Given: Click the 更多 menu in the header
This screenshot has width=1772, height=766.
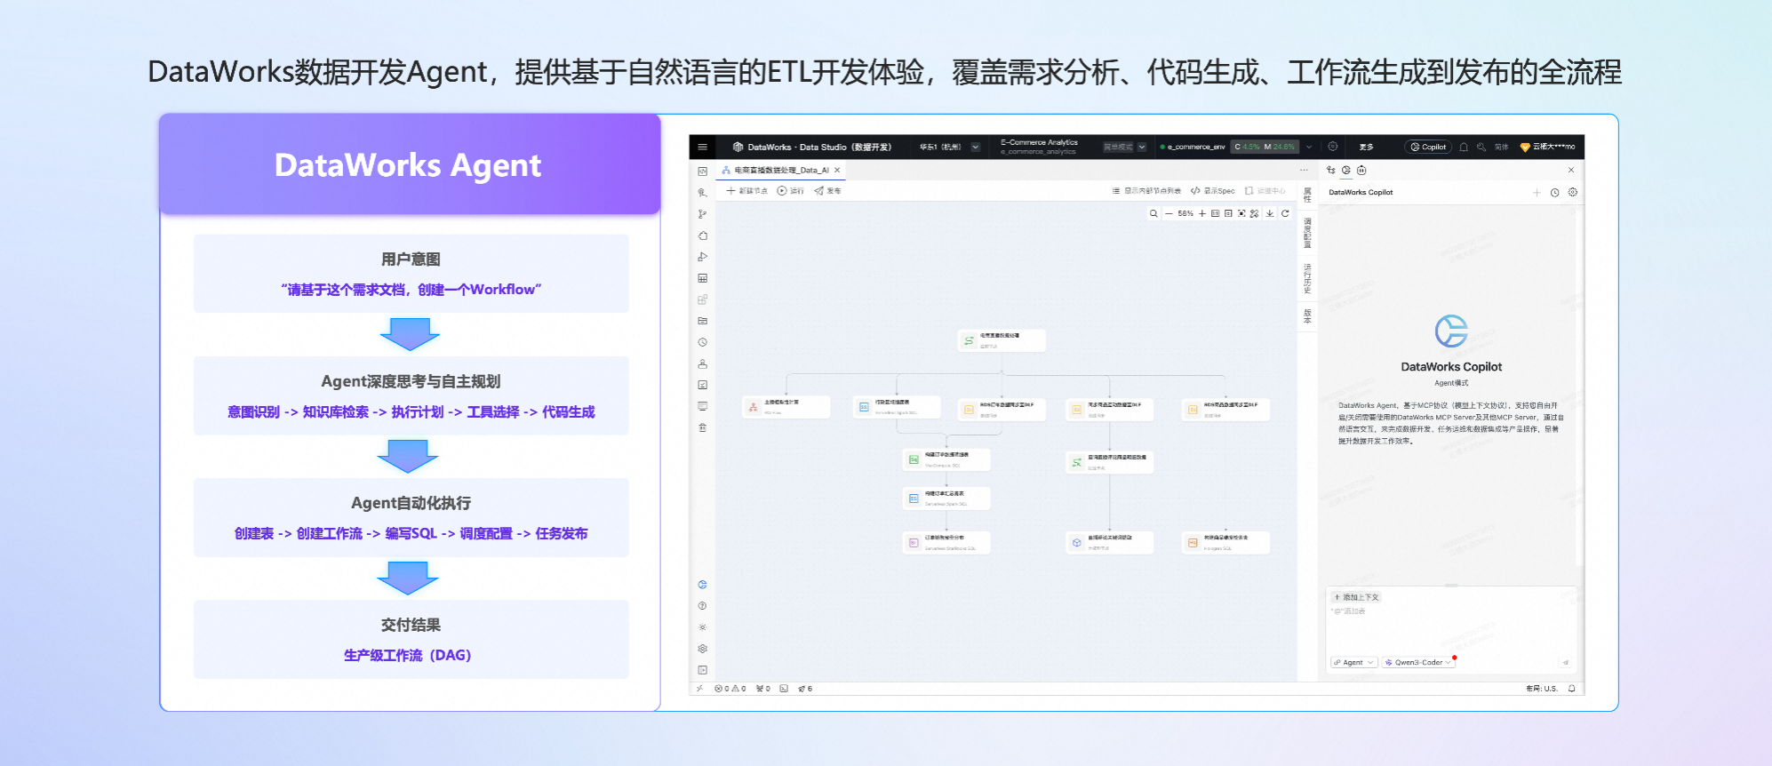Looking at the screenshot, I should 1366,147.
